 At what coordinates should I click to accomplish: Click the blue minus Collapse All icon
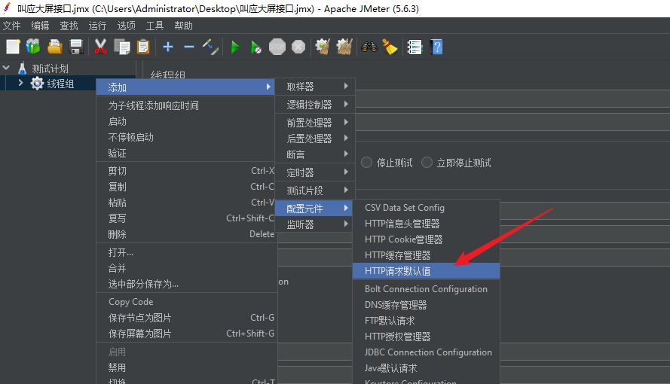[x=189, y=47]
